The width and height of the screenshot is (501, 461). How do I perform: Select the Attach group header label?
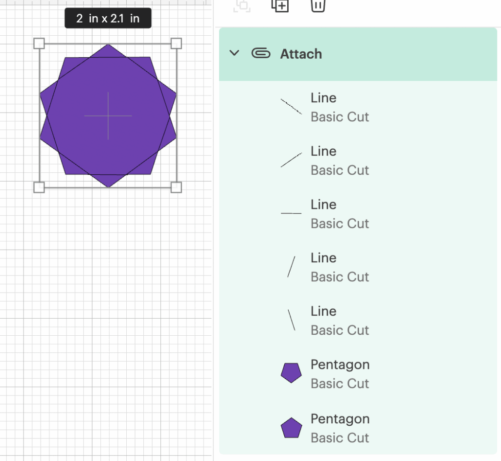click(301, 54)
